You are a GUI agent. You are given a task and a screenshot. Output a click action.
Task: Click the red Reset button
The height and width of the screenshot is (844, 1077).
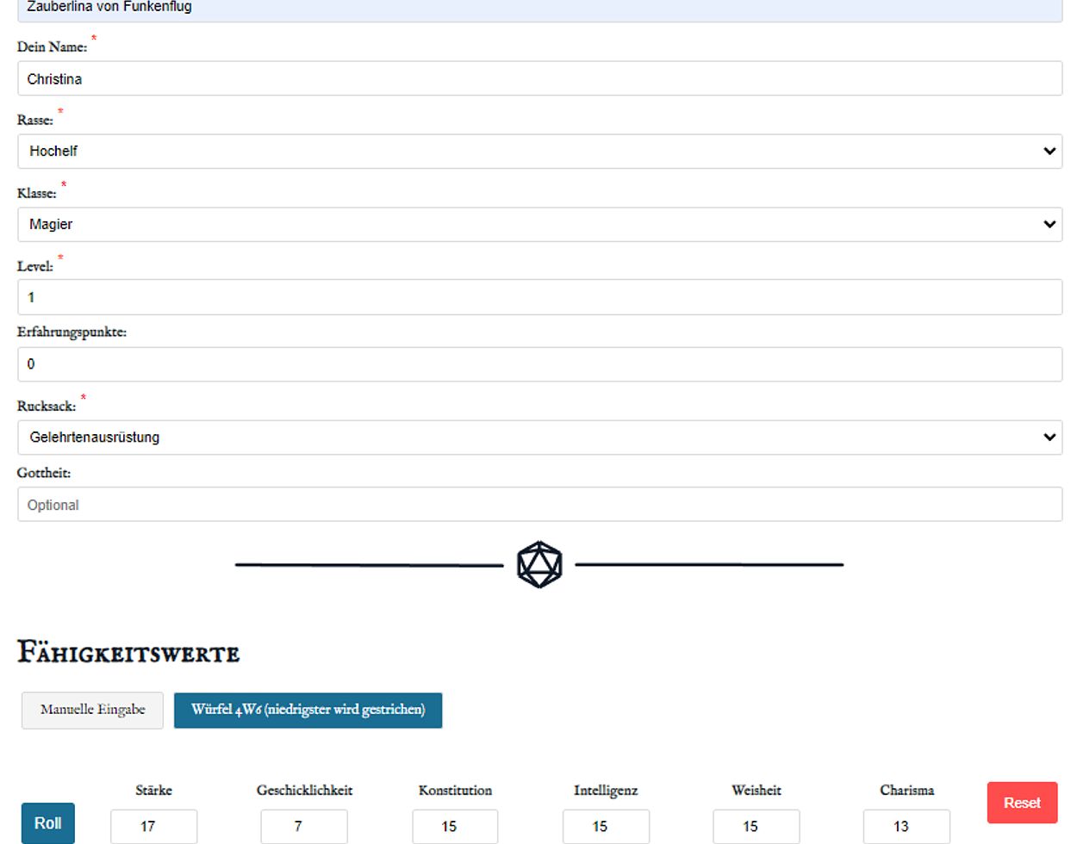(x=1022, y=803)
